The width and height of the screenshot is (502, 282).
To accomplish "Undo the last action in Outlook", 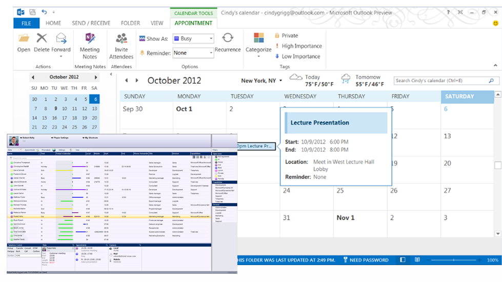I will pyautogui.click(x=44, y=12).
